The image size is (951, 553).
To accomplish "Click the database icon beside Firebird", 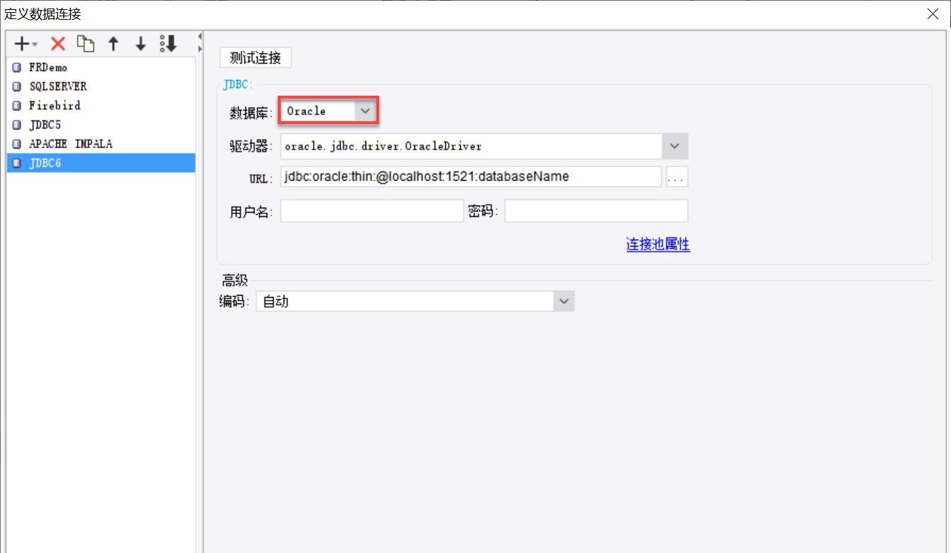I will 17,106.
